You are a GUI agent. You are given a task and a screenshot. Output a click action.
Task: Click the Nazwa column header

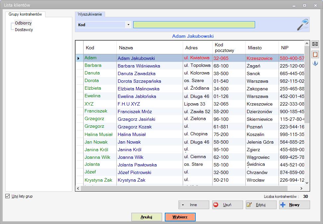(x=150, y=47)
